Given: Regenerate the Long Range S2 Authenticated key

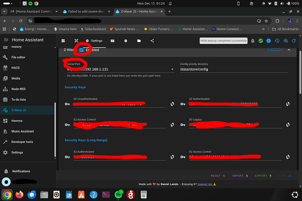Looking at the screenshot, I should tap(172, 157).
